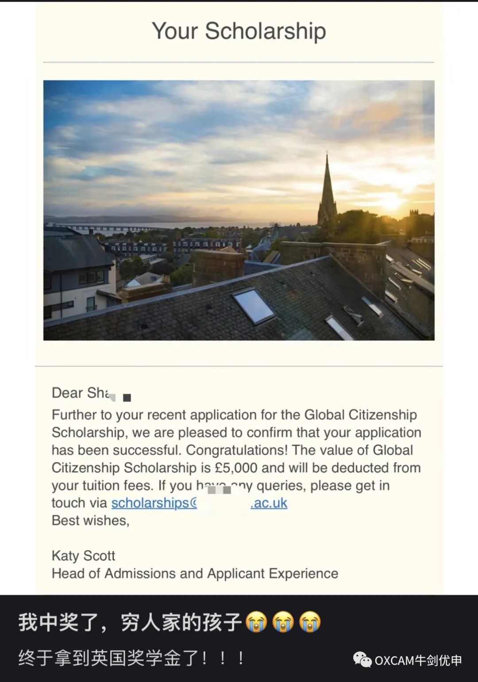Click the middle crying emoji
Viewport: 478px width, 682px height.
283,622
